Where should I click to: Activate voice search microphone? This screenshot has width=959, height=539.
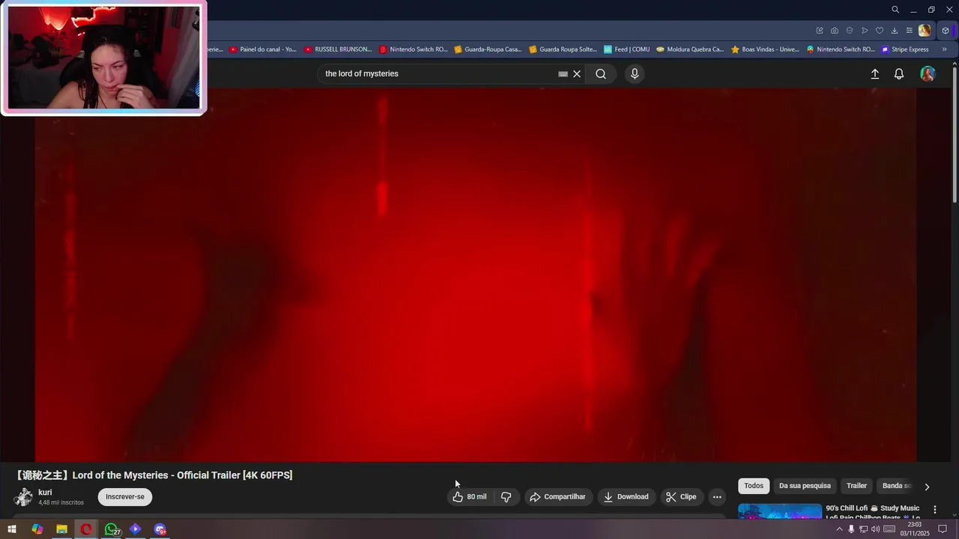pyautogui.click(x=635, y=73)
